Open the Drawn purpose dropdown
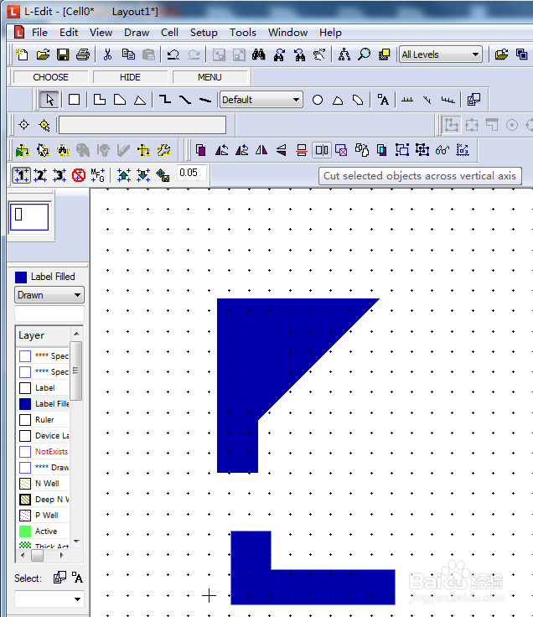Viewport: 533px width, 617px height. [x=49, y=295]
